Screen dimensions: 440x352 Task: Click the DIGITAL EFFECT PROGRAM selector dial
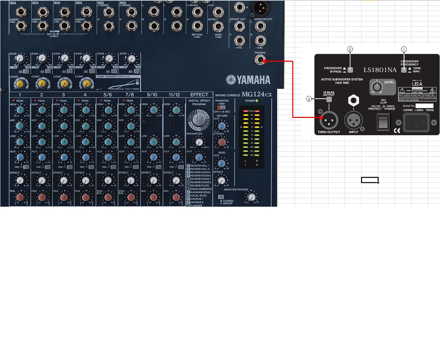[x=198, y=120]
